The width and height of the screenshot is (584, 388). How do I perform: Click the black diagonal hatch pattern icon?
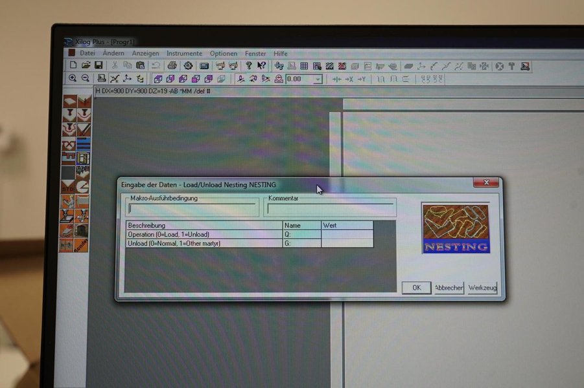(330, 66)
